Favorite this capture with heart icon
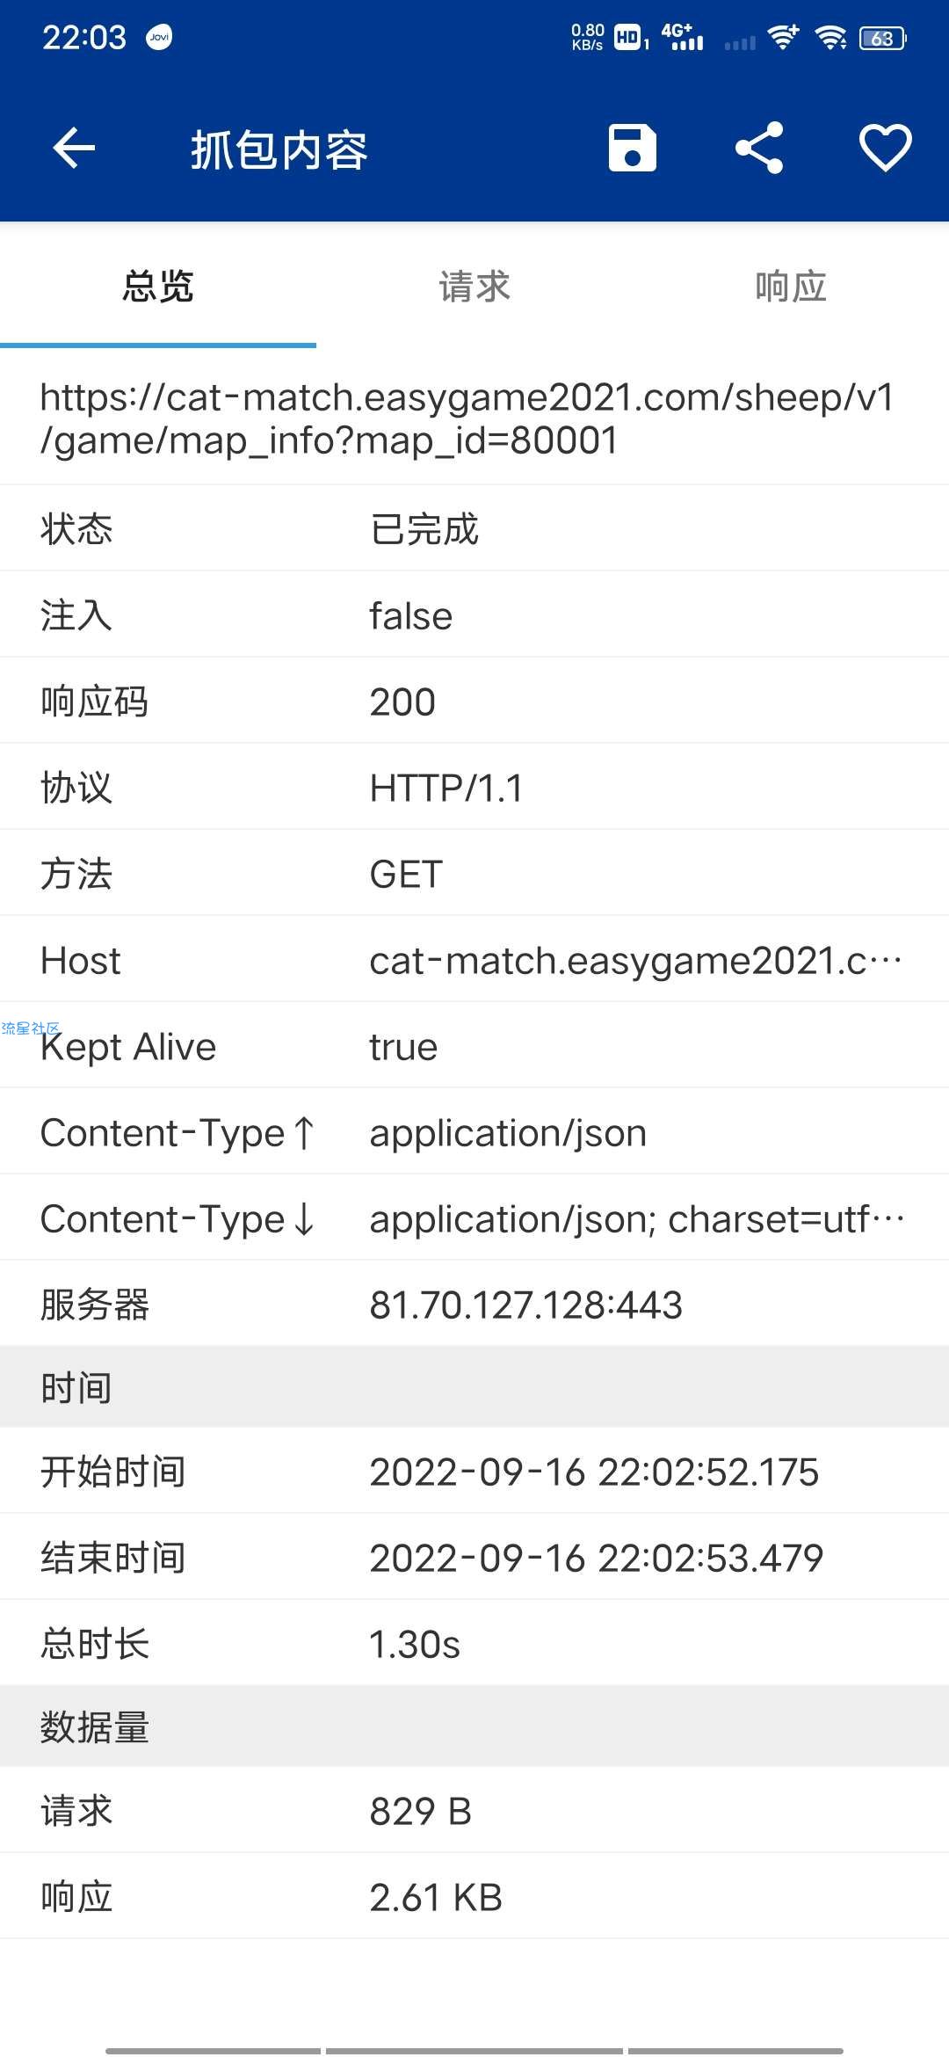This screenshot has width=949, height=2057. 885,148
